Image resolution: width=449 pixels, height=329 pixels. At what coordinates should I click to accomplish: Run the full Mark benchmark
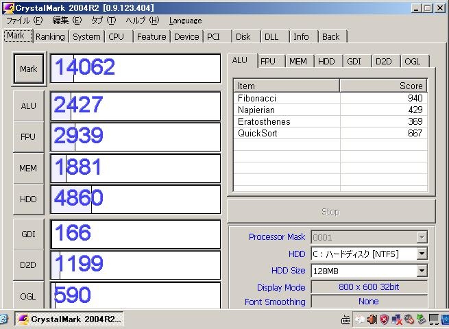[28, 69]
